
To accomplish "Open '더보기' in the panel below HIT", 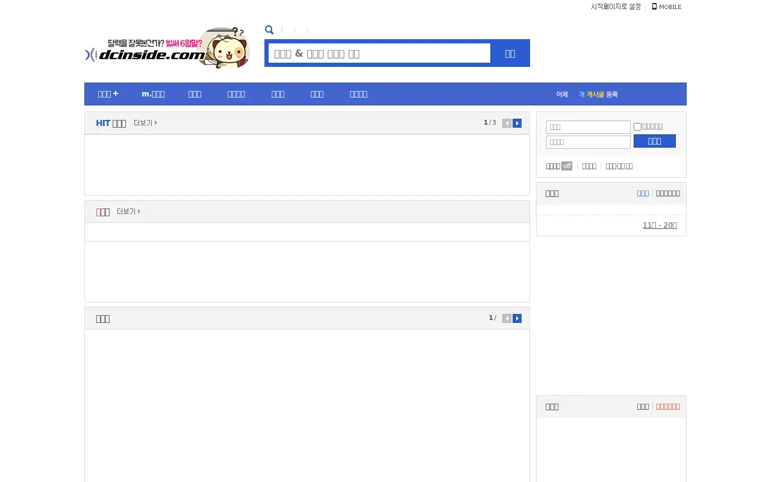I will [128, 211].
